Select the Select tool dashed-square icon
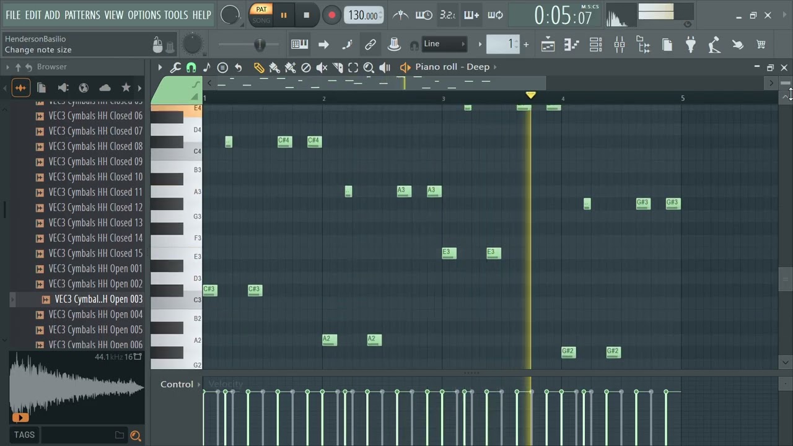793x446 pixels. click(x=353, y=68)
